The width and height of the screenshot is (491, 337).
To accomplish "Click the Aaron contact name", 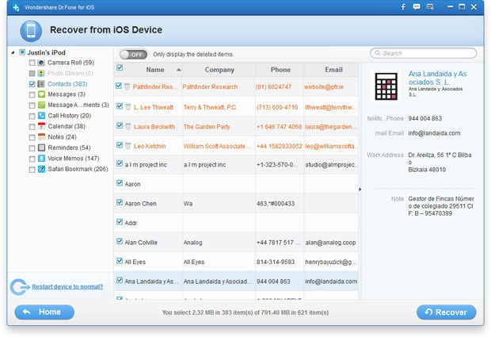I will [x=132, y=184].
